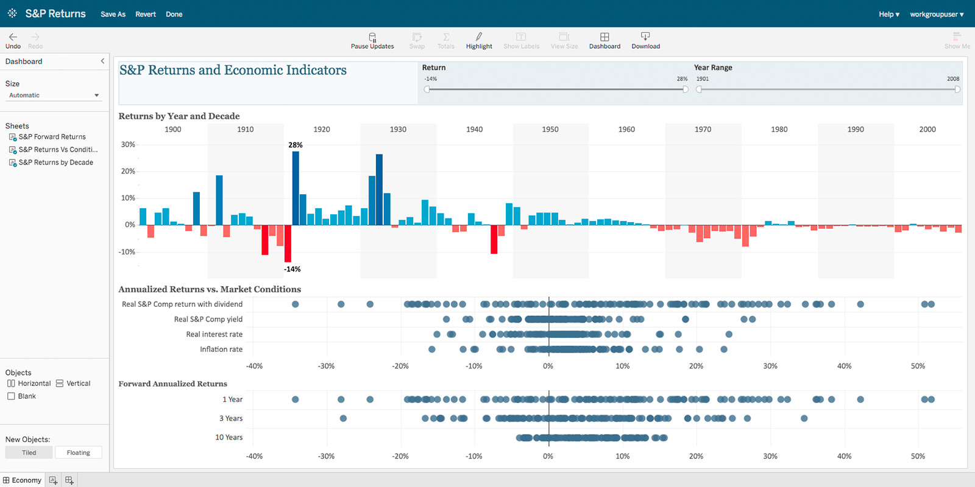Image resolution: width=975 pixels, height=487 pixels.
Task: Expand the workgroupuser account menu
Action: [937, 14]
